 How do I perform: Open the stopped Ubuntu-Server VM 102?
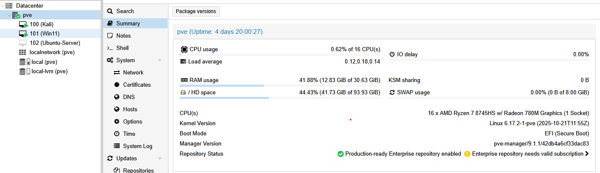click(x=50, y=43)
